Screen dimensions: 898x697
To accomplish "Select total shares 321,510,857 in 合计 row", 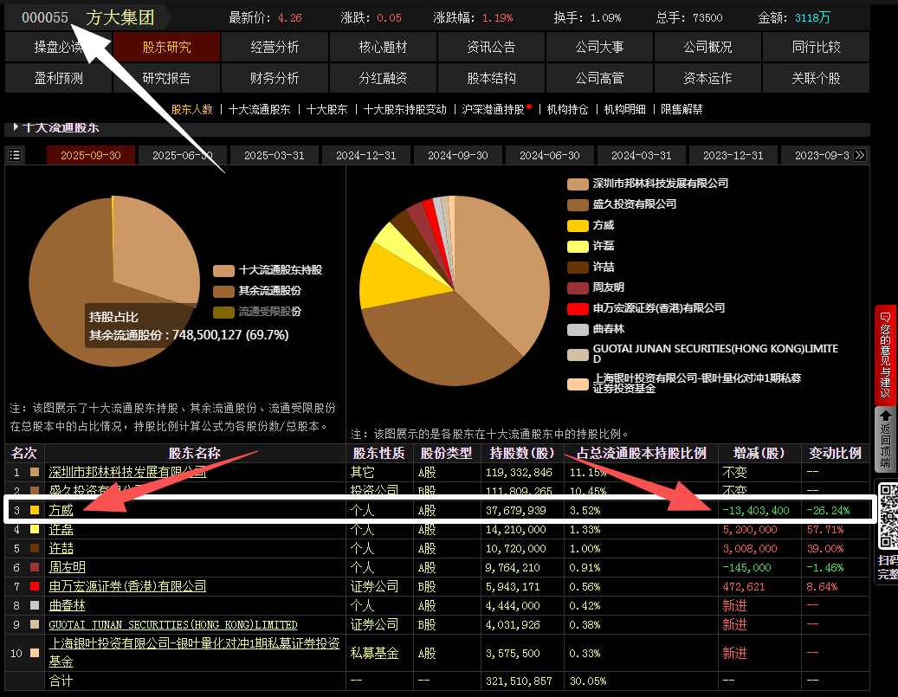I will [519, 681].
